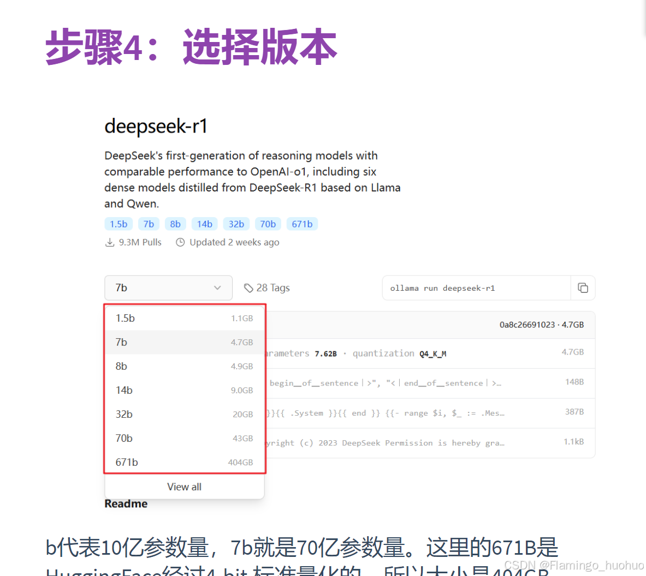Click the 70b parameter tag badge

(x=268, y=224)
